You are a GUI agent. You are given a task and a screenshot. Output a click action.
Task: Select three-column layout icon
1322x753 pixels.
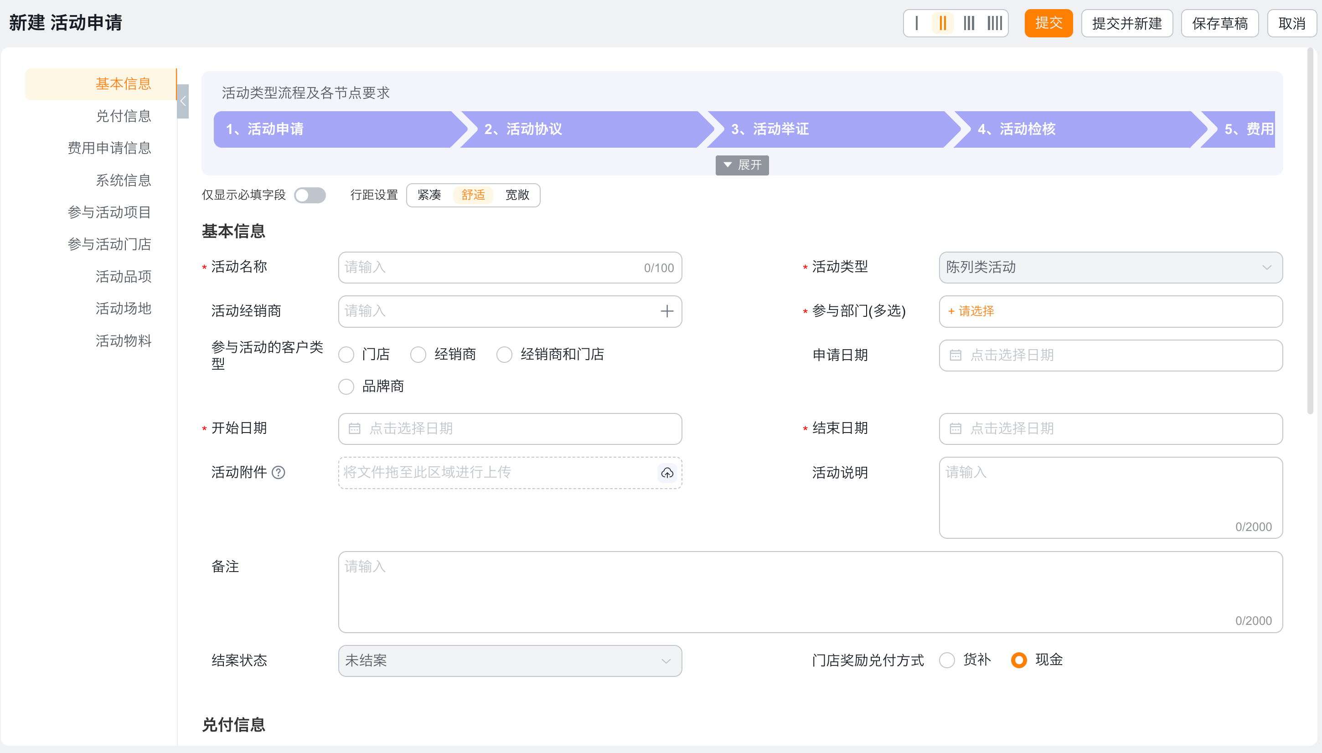point(969,23)
